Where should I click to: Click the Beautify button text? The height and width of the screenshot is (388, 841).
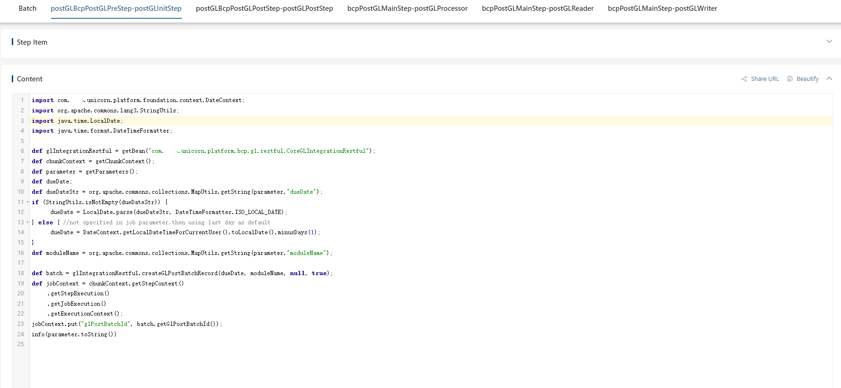(808, 79)
